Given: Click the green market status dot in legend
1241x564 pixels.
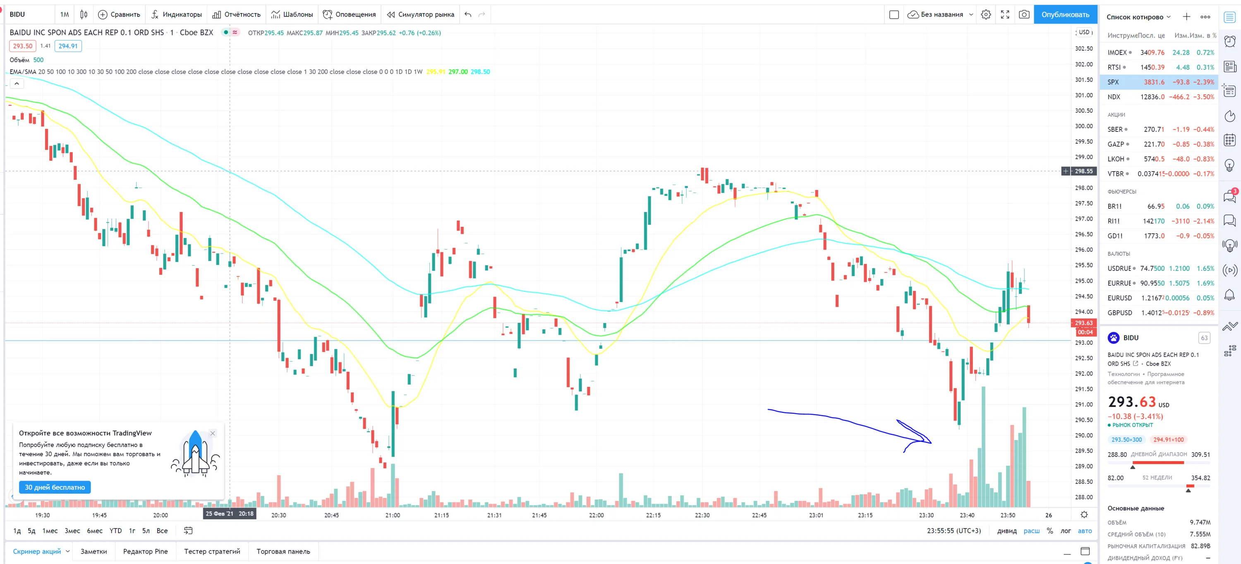Looking at the screenshot, I should [225, 32].
